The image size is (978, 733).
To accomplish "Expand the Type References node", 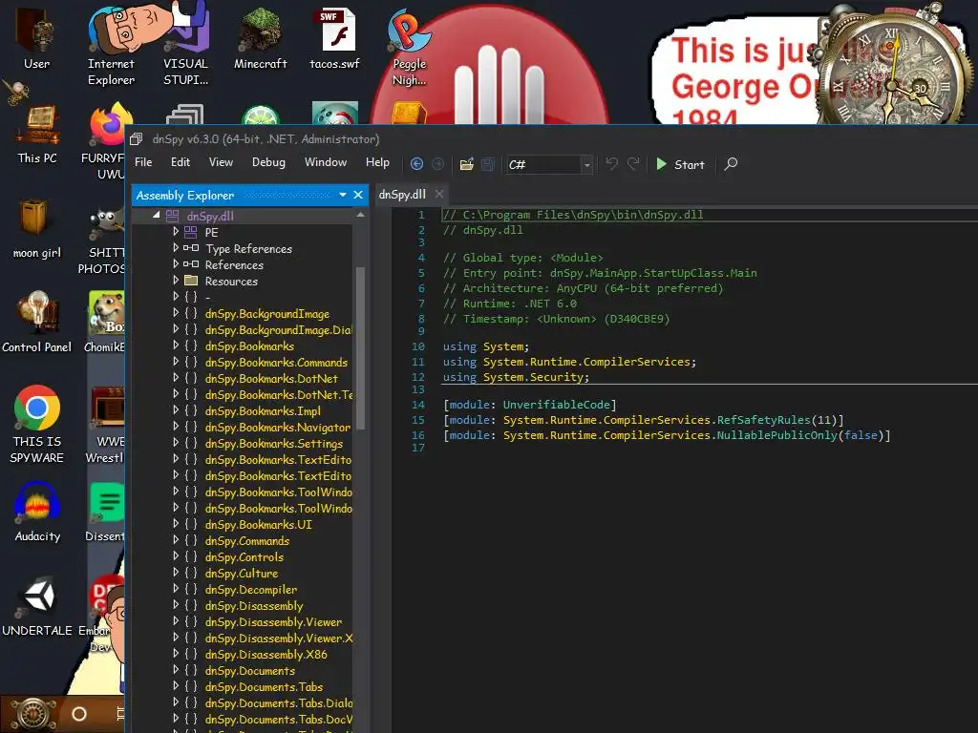I will click(x=176, y=247).
